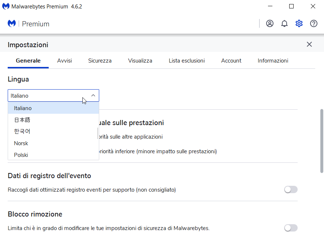Enable the Blocco rimozione toggle
The height and width of the screenshot is (237, 324).
[291, 228]
